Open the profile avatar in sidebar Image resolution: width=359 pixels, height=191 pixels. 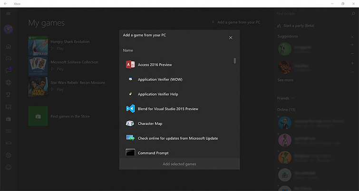pyautogui.click(x=8, y=29)
